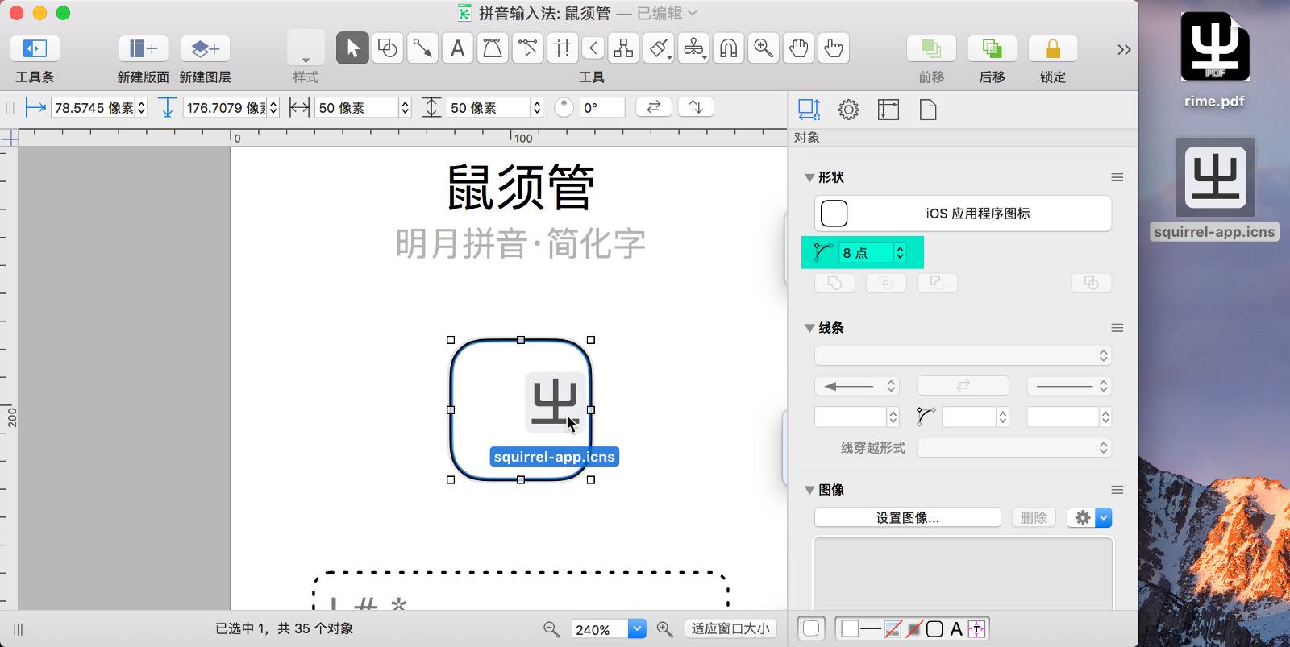Open the iOS 应用程序图标 shape dropdown
The height and width of the screenshot is (647, 1290).
[x=963, y=214]
